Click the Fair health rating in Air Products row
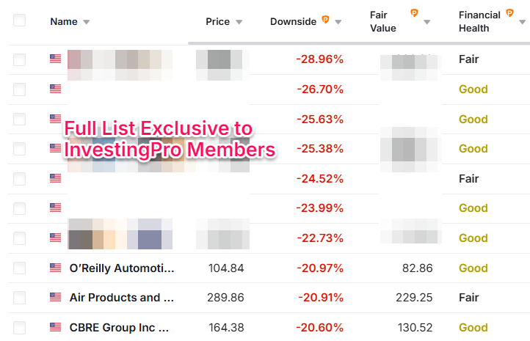Image resolution: width=530 pixels, height=341 pixels. tap(469, 298)
